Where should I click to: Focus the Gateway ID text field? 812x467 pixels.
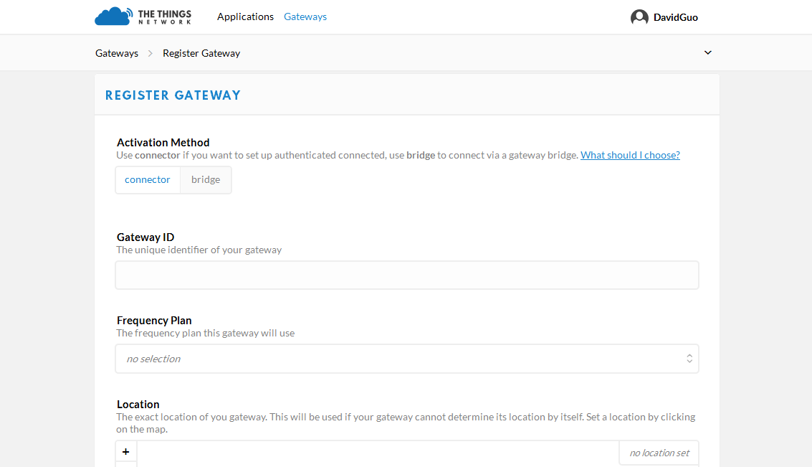[406, 275]
